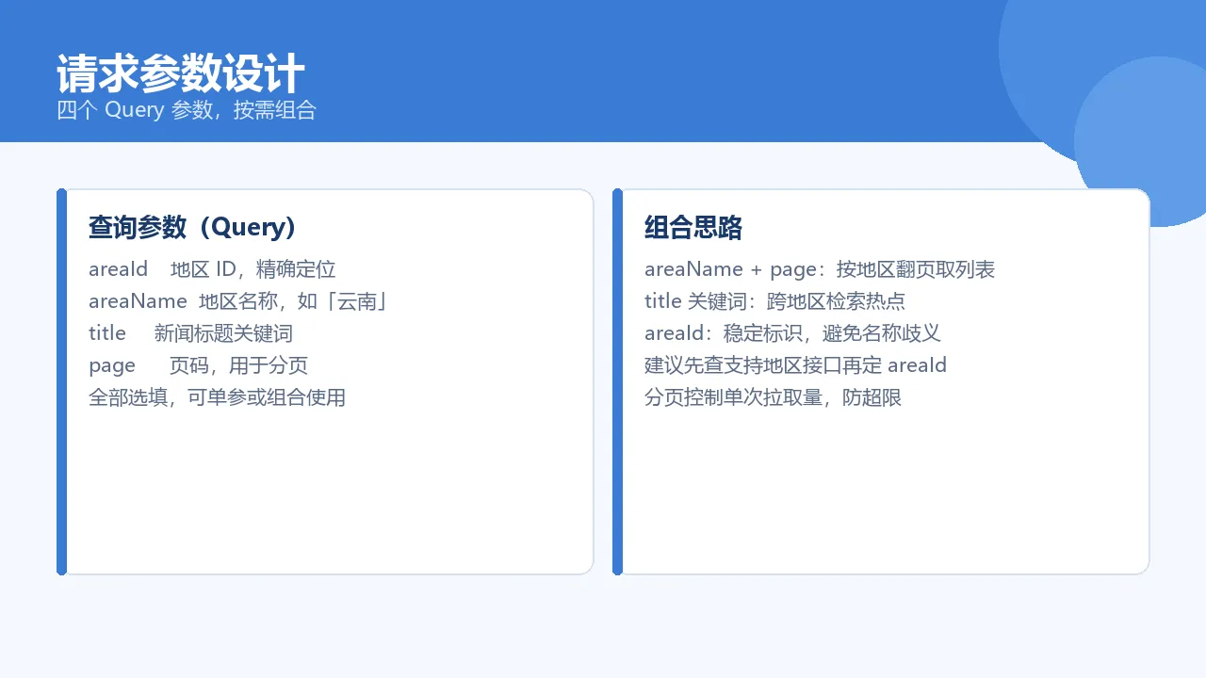Click the areaName 地区名称，如「云南」line
The height and width of the screenshot is (678, 1206).
point(239,301)
